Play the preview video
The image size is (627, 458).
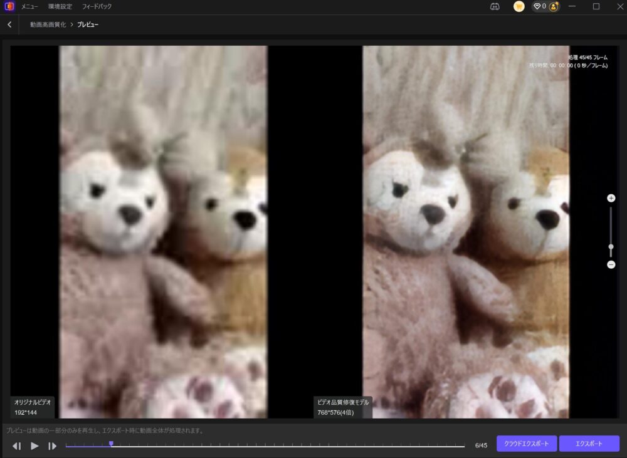34,446
